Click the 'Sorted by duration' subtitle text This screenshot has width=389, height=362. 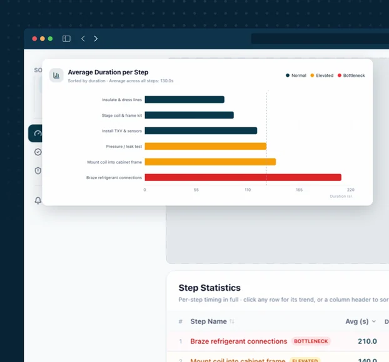(x=86, y=81)
